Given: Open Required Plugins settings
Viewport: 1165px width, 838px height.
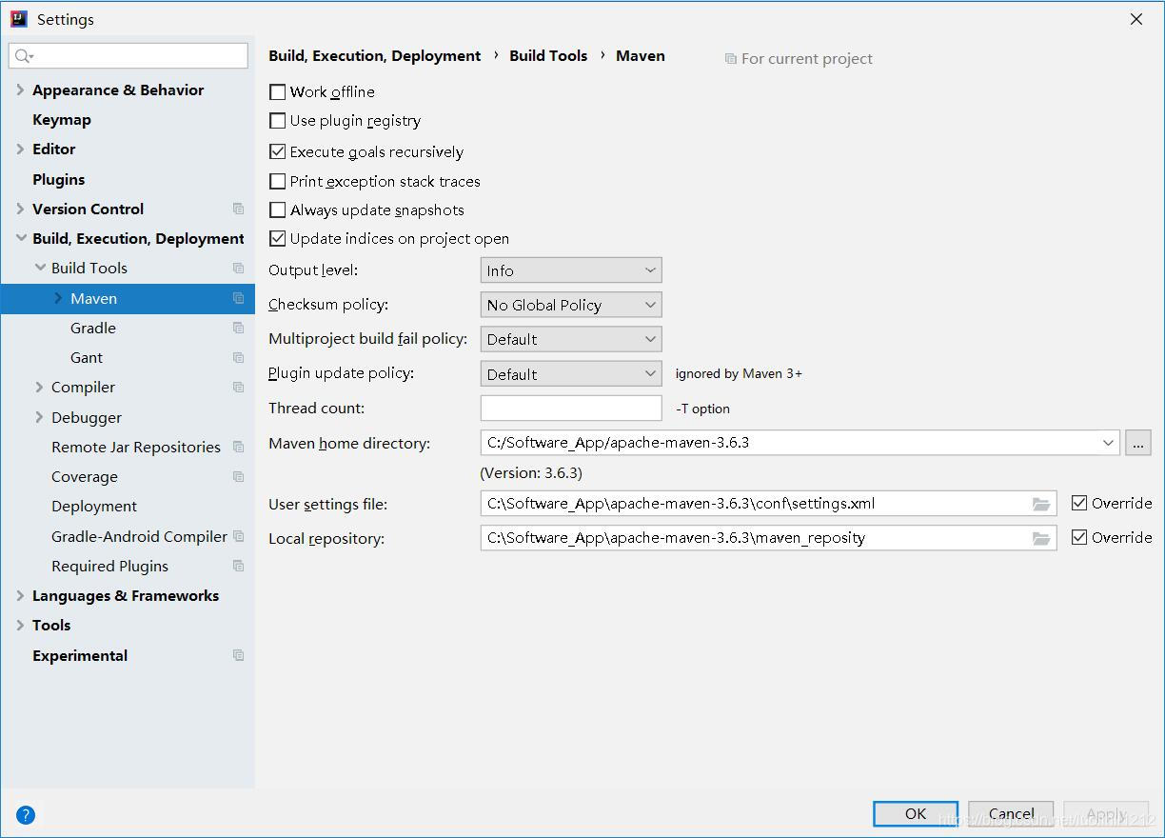Looking at the screenshot, I should [x=109, y=566].
